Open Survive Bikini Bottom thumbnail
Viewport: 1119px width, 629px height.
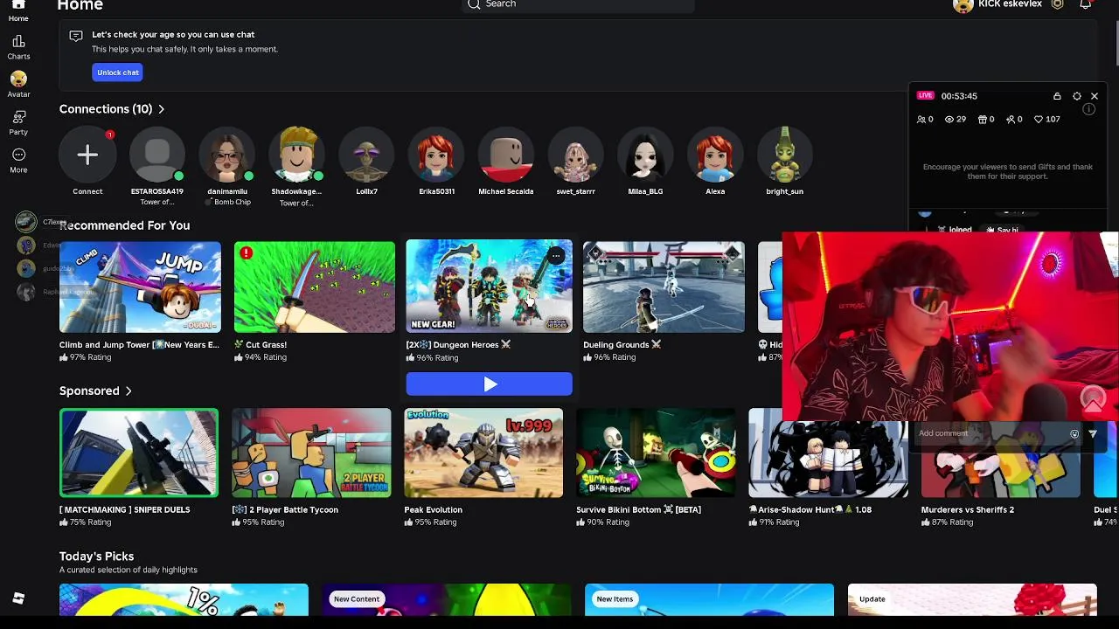[x=656, y=453]
